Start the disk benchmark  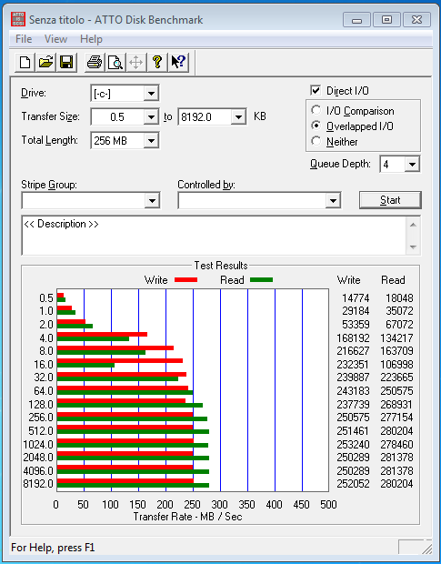tap(390, 200)
